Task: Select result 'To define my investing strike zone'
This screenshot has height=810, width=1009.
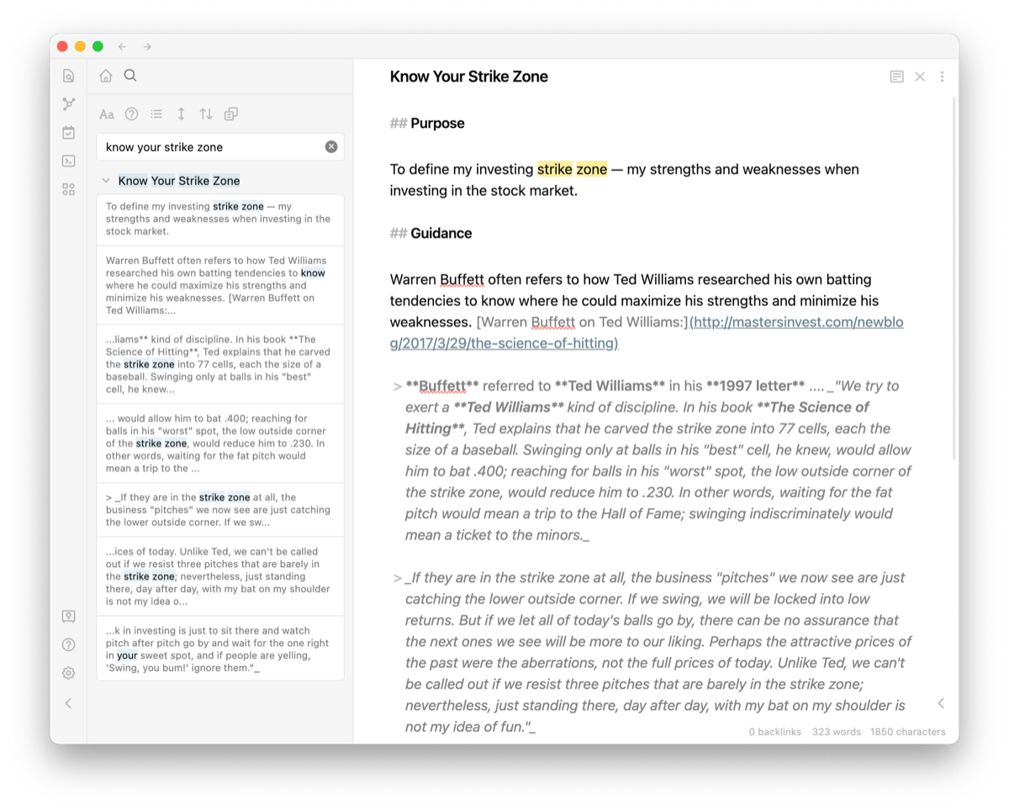Action: pyautogui.click(x=220, y=219)
